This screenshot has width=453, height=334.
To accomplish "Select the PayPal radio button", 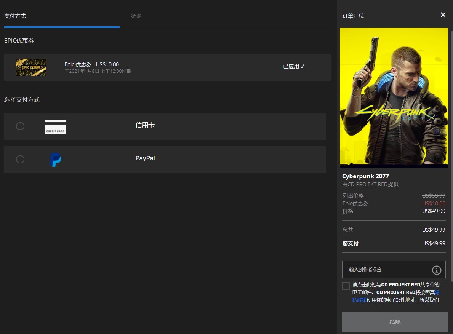I will click(x=20, y=160).
